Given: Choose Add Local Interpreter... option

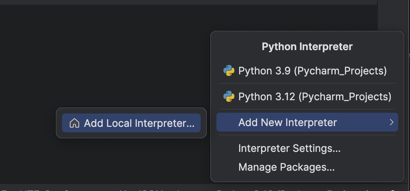Looking at the screenshot, I should (131, 123).
